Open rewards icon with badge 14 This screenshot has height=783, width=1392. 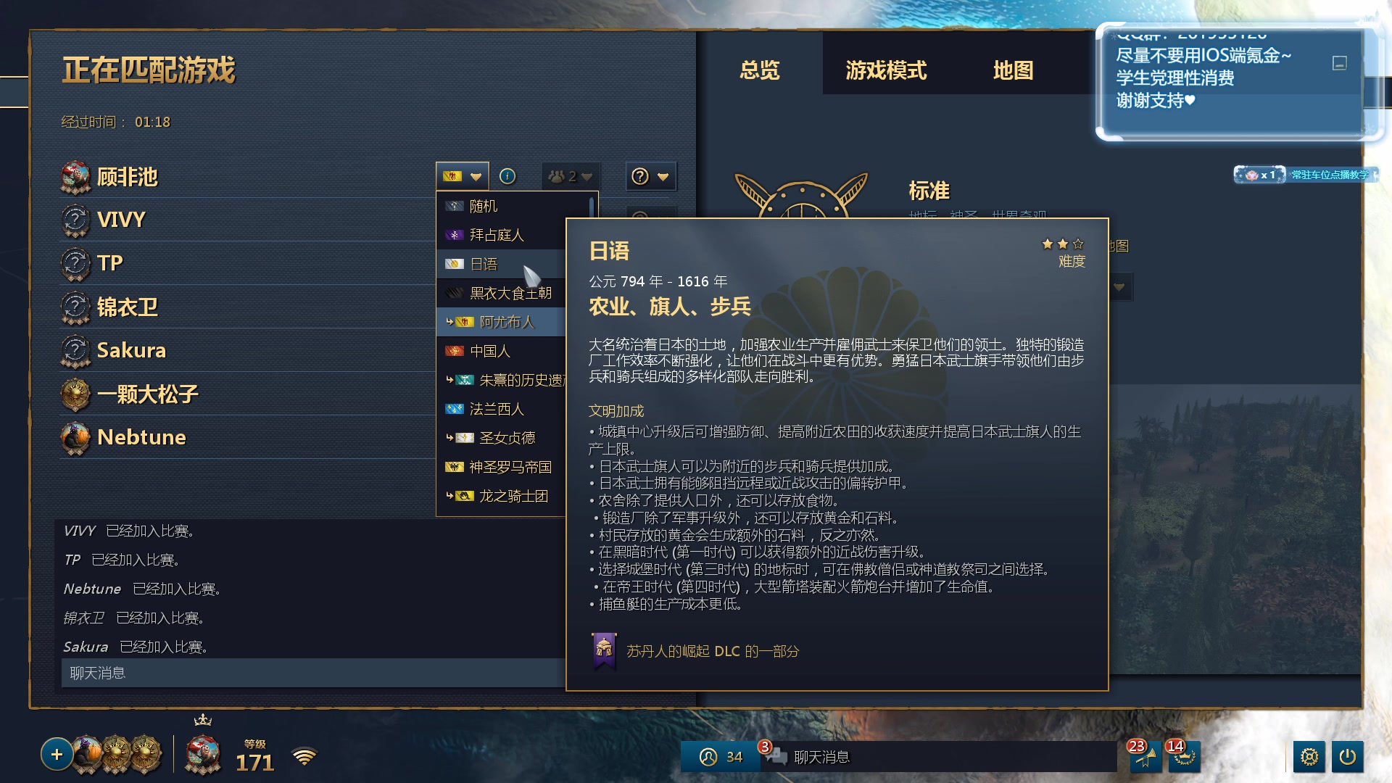click(1184, 757)
